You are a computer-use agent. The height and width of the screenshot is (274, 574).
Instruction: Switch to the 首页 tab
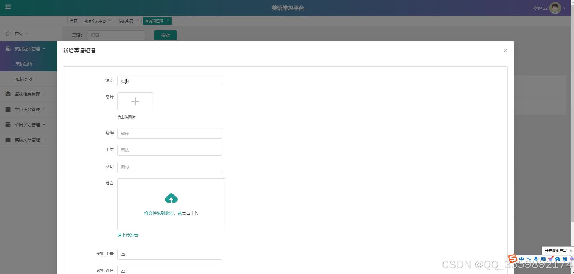(74, 21)
